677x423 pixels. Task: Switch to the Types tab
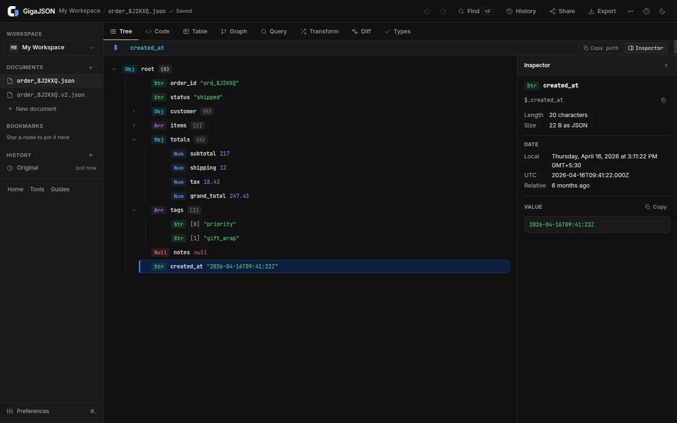pyautogui.click(x=397, y=31)
